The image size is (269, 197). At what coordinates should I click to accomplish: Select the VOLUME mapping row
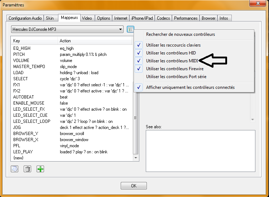tap(72, 61)
